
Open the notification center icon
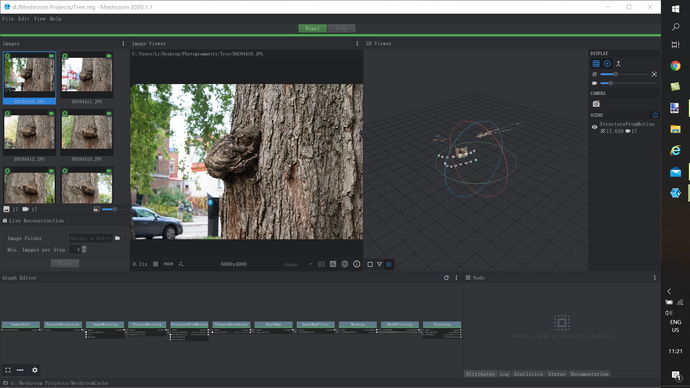pos(676,376)
